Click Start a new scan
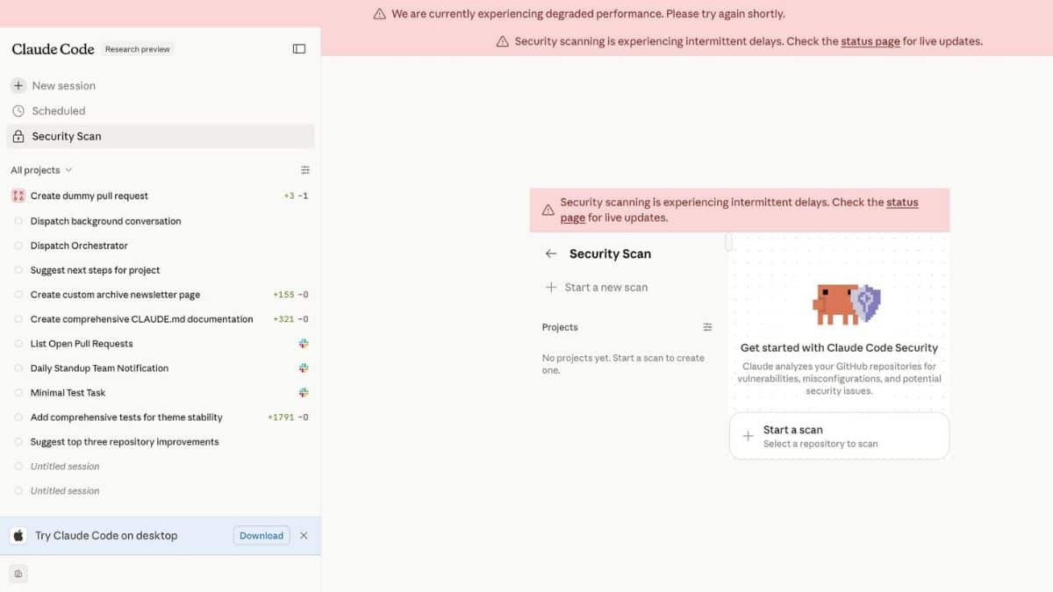The height and width of the screenshot is (592, 1053). pos(605,288)
